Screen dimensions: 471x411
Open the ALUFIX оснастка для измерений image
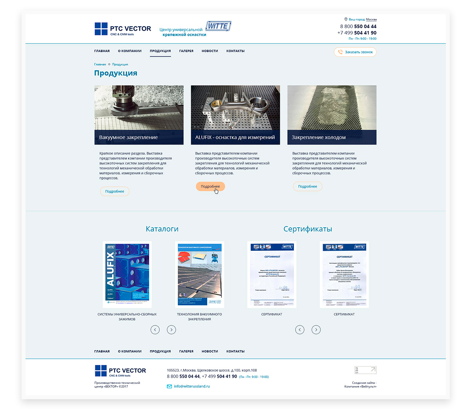[235, 115]
